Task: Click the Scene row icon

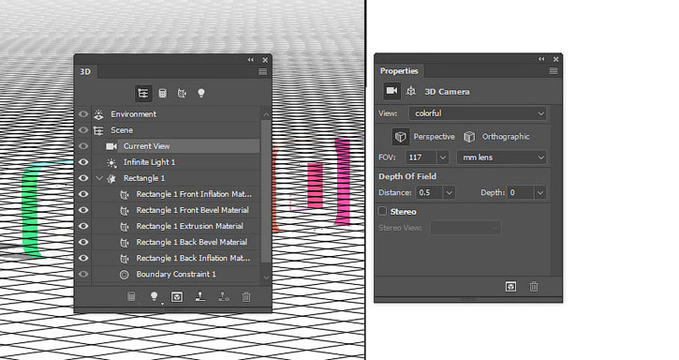Action: point(98,130)
